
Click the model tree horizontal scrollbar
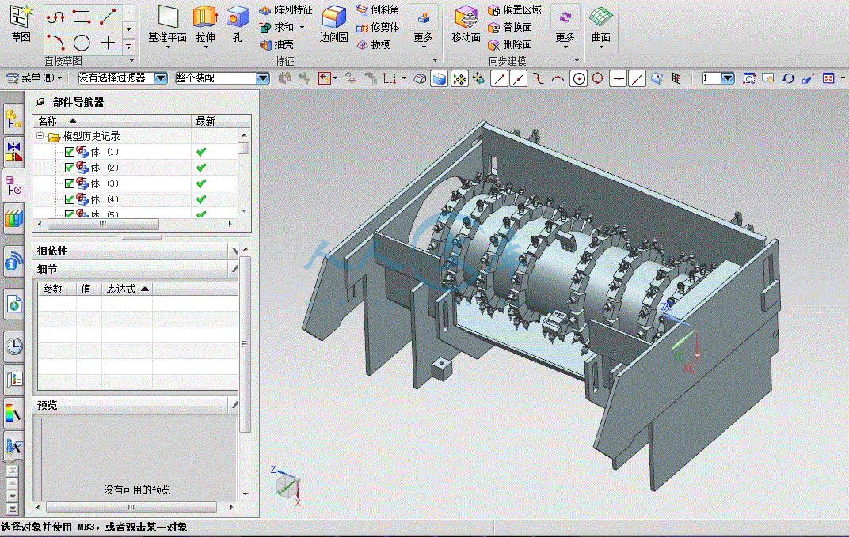[x=103, y=224]
